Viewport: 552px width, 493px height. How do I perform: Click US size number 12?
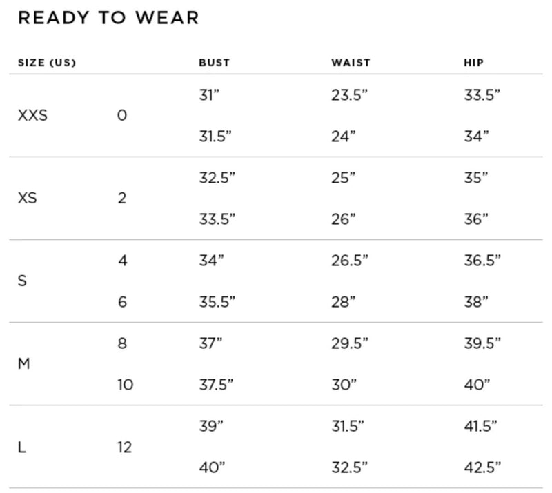[124, 447]
